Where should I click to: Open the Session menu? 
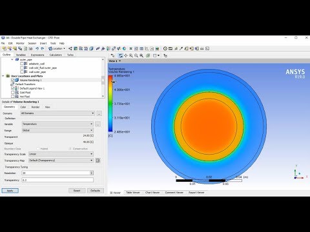tap(32, 43)
